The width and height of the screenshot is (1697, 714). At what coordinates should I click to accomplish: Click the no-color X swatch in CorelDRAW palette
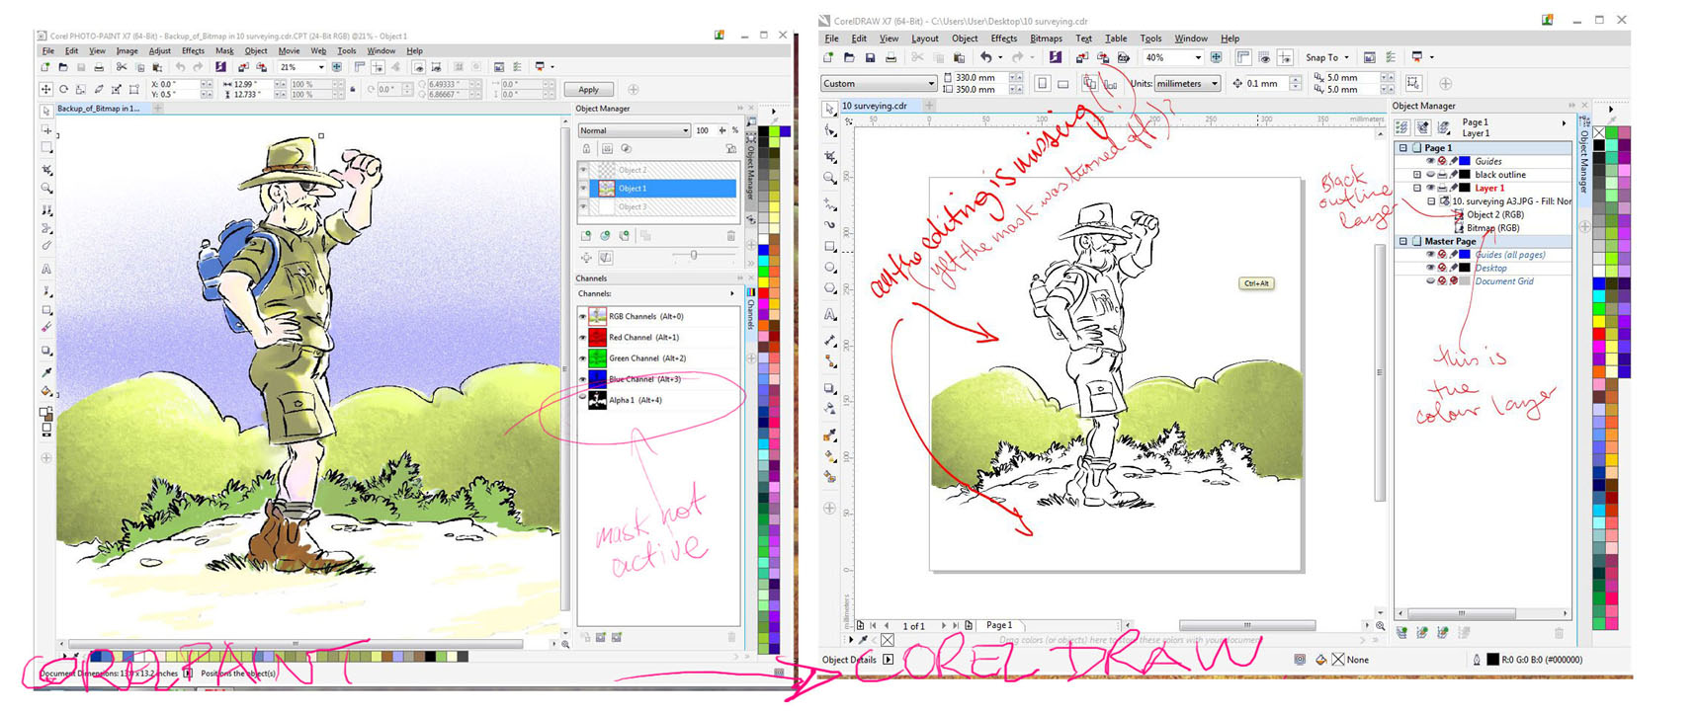[1599, 132]
